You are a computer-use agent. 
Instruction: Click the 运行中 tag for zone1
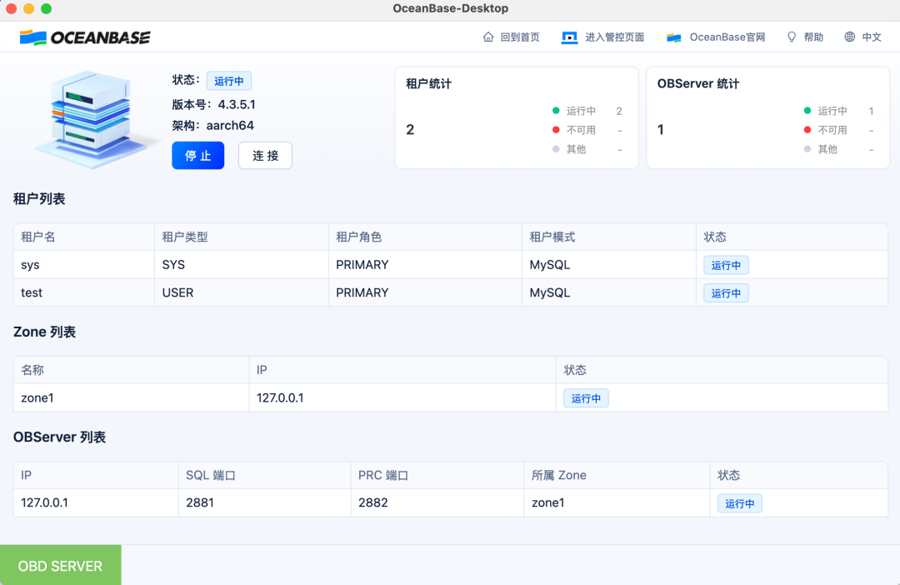coord(586,397)
